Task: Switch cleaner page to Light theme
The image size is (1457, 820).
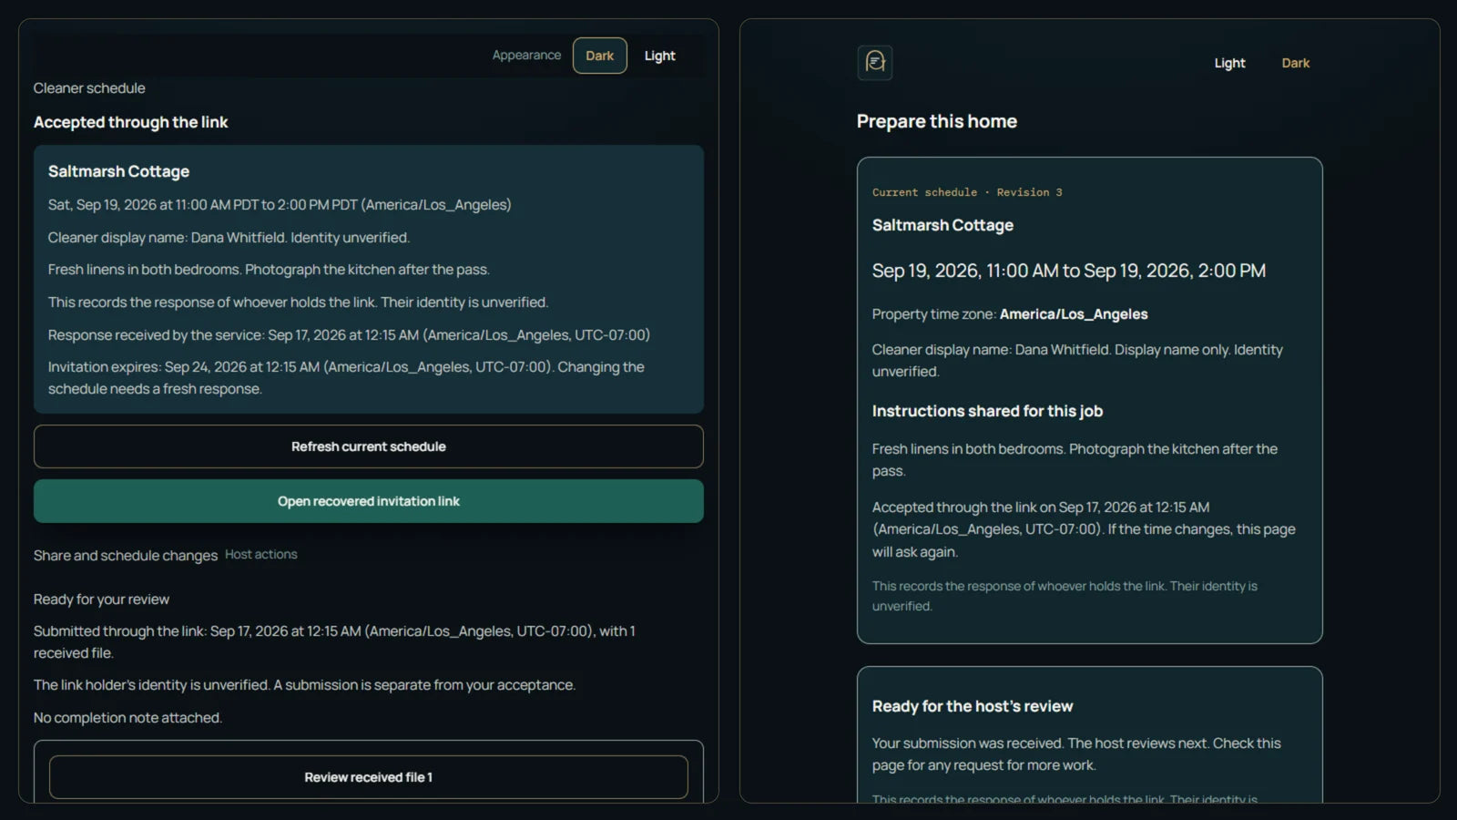Action: 1229,63
